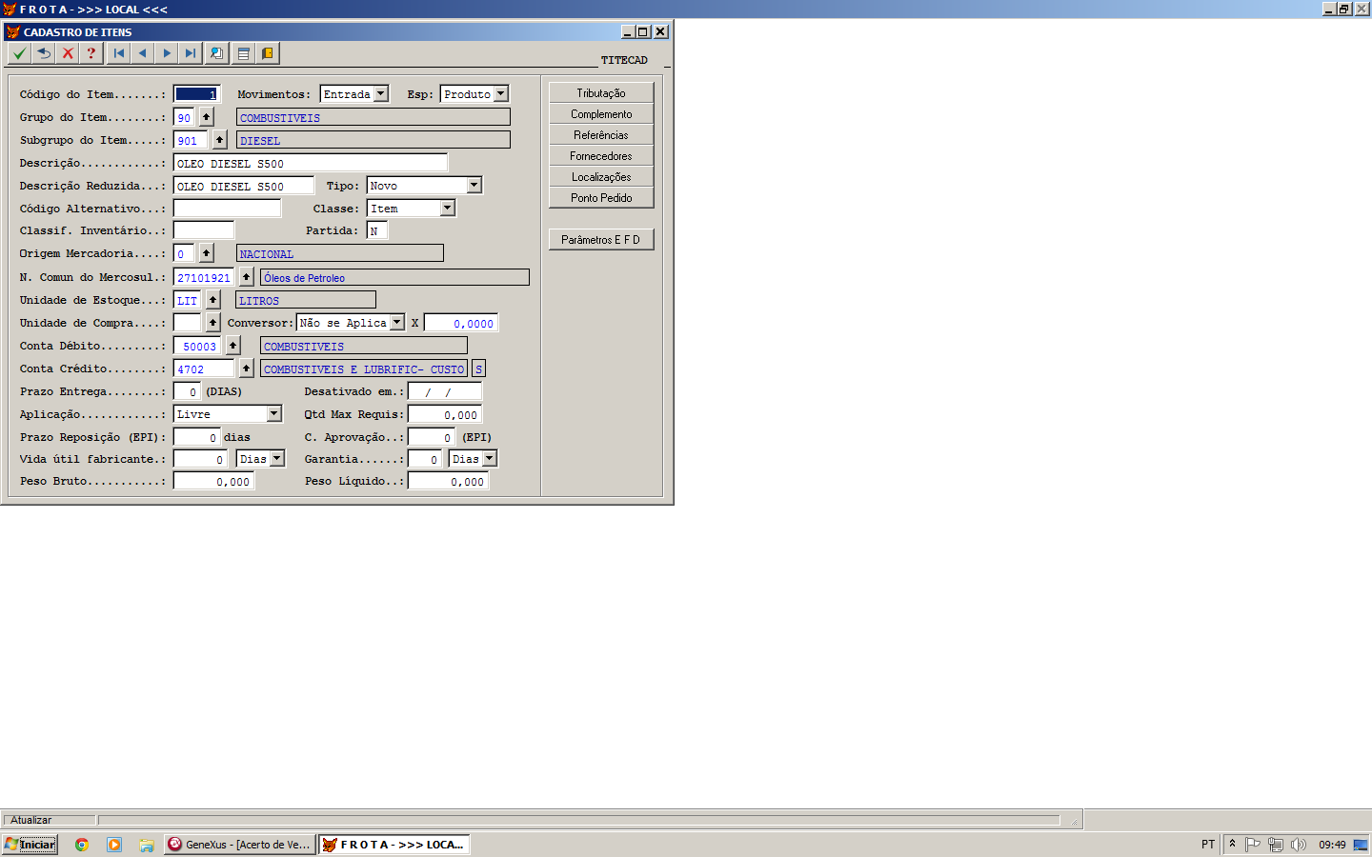Go to previous record arrow
This screenshot has height=857, width=1372.
142,53
